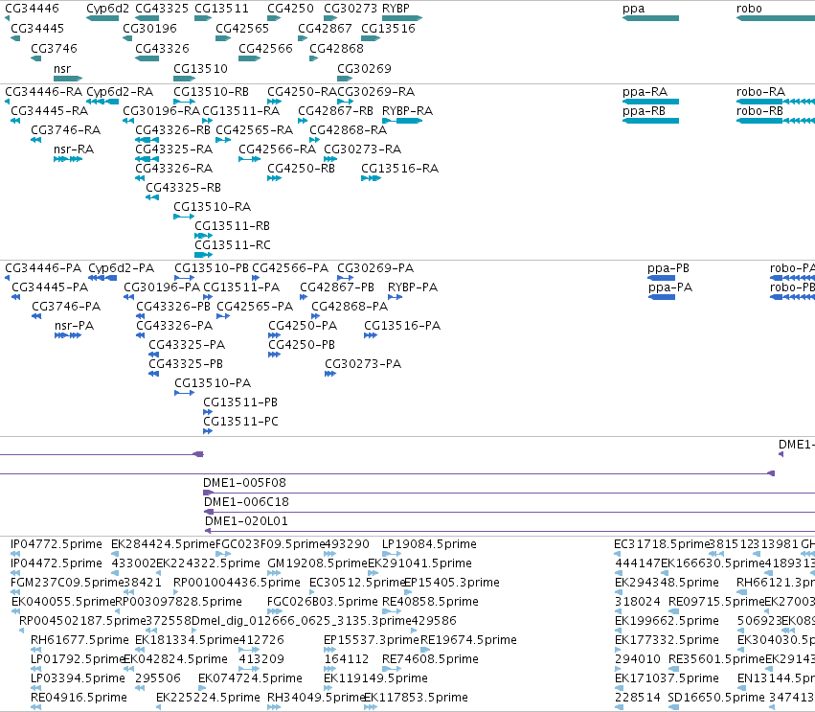Click the CG13516 gene label
Viewport: 815px width, 712px height.
point(388,28)
